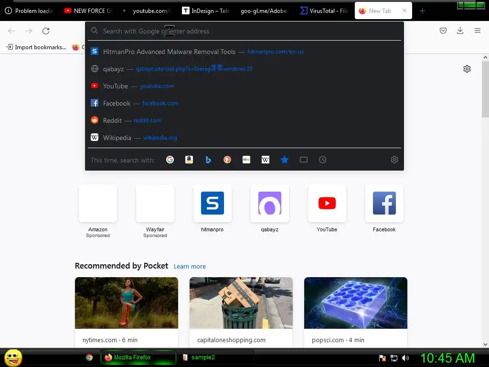Select the Mozilla Firefox taskbar button
Viewport: 489px width, 367px height.
(138, 357)
